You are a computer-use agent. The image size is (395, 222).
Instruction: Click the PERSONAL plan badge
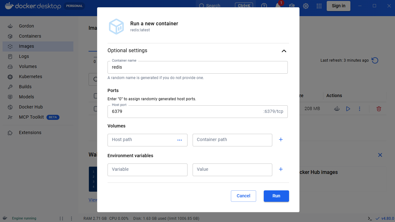pyautogui.click(x=75, y=6)
